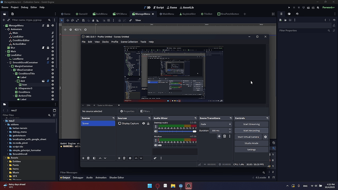Click transition Duration 300 ms field
338x190 pixels.
click(x=219, y=131)
